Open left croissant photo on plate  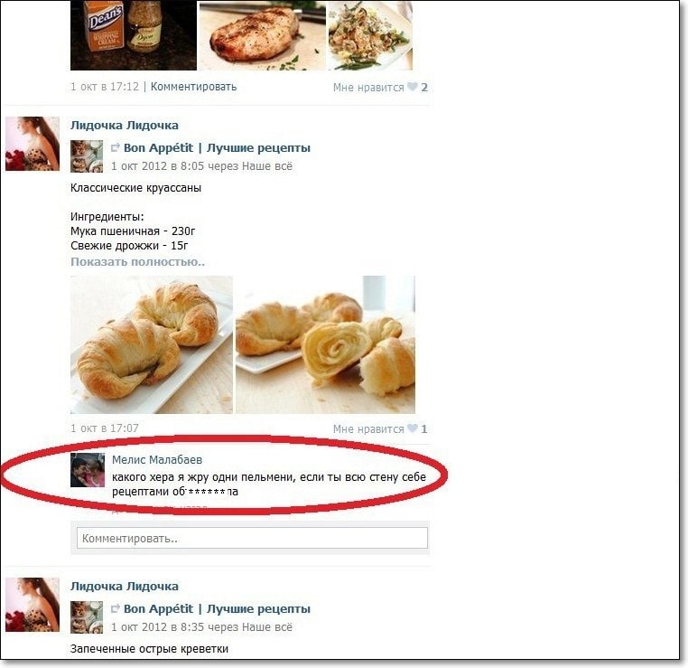point(152,344)
